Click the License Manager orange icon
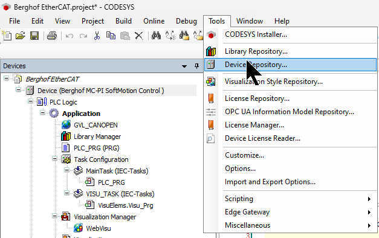The image size is (379, 238). coord(211,125)
